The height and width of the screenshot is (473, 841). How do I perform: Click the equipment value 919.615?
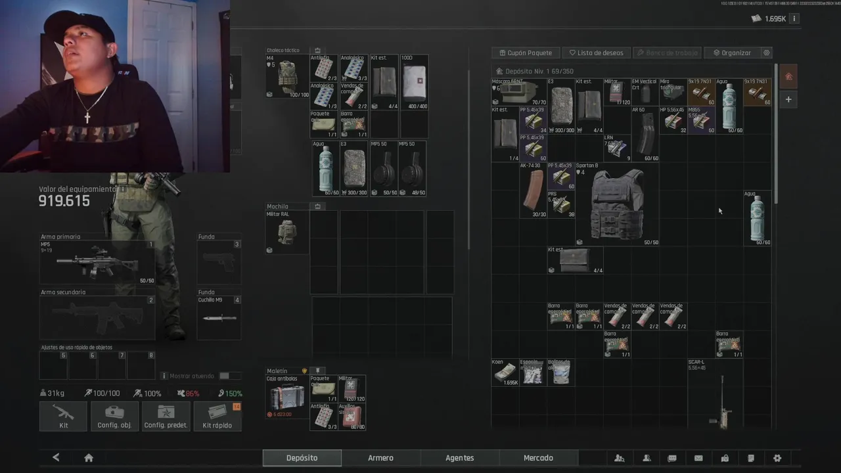(64, 201)
